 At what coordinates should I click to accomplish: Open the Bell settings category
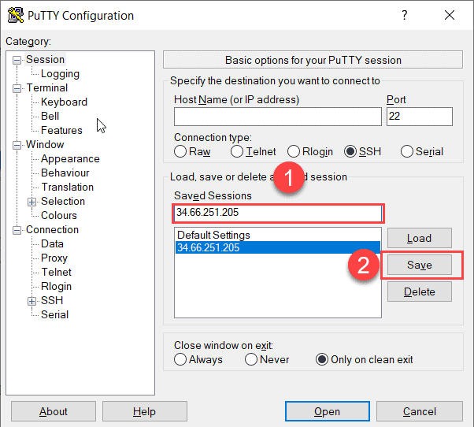(x=50, y=117)
